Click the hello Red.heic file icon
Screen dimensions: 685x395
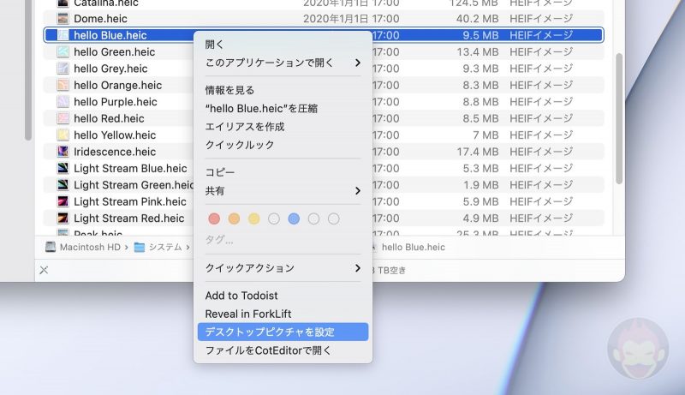tap(63, 118)
